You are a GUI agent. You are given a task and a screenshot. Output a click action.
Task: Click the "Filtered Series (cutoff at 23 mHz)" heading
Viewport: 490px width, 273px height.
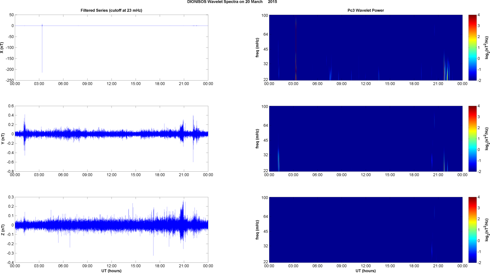(111, 11)
